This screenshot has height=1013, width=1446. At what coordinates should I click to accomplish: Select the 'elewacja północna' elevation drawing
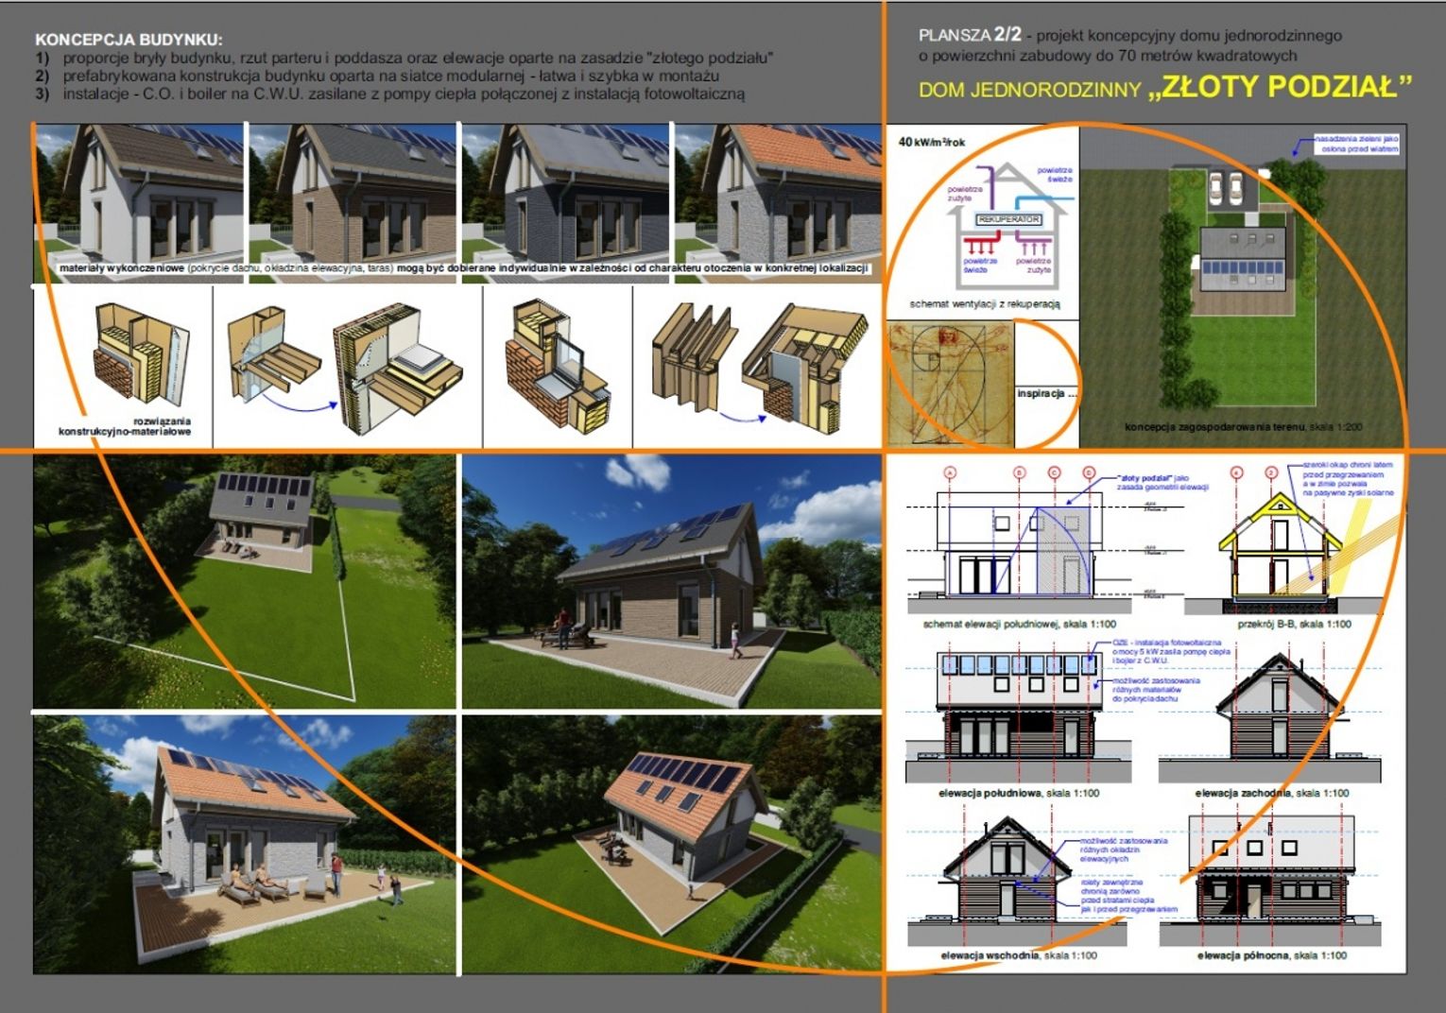coord(1271,884)
